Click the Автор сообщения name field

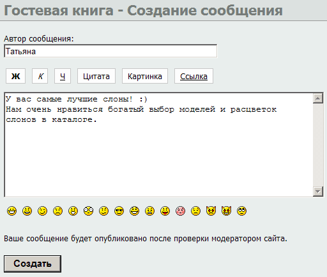tap(110, 51)
